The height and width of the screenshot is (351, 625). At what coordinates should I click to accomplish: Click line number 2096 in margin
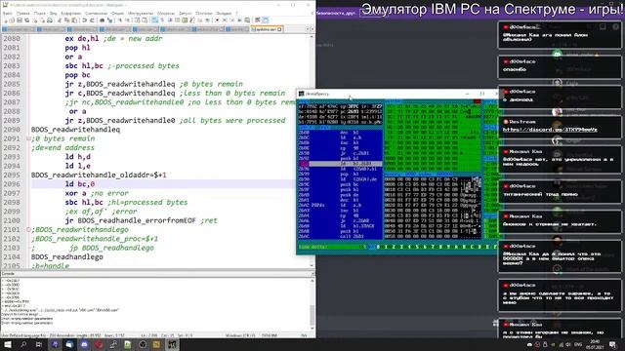coord(12,184)
